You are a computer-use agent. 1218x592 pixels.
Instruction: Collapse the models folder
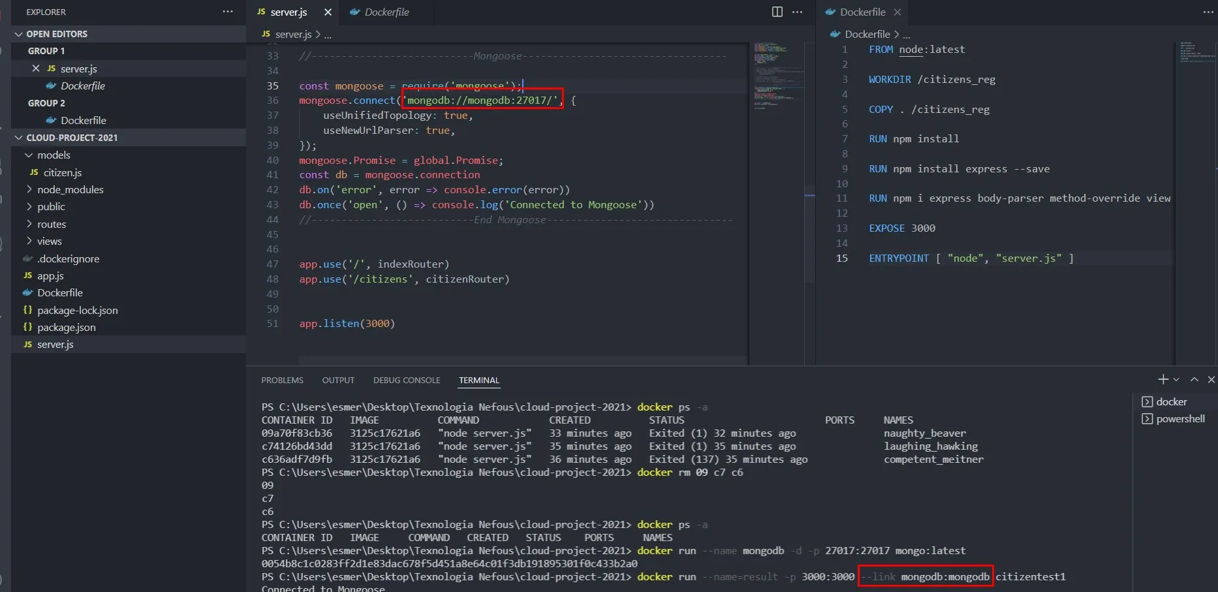(x=53, y=155)
